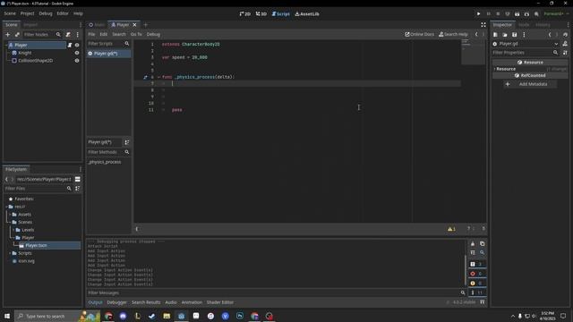Click the remote debug icon
Viewport: 573px width, 322px height.
point(508,14)
